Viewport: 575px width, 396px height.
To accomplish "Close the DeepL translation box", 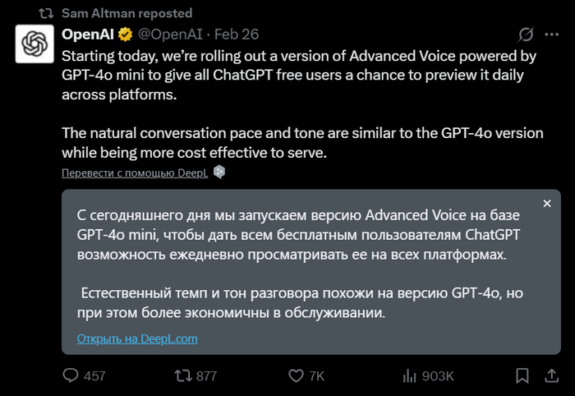I will 548,204.
